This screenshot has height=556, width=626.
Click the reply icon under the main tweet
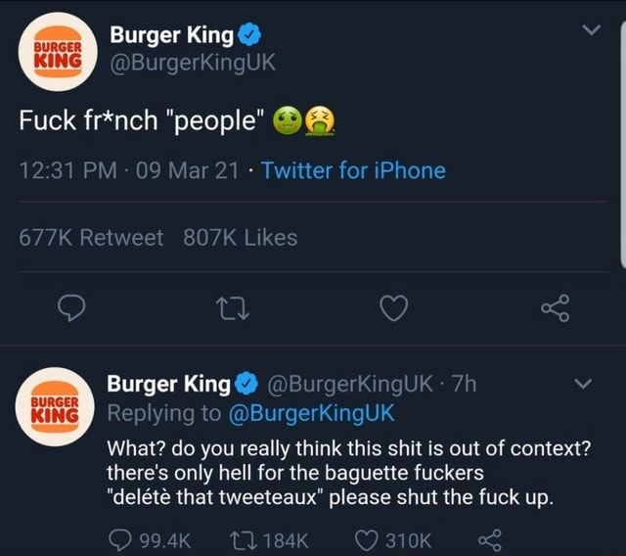coord(71,308)
